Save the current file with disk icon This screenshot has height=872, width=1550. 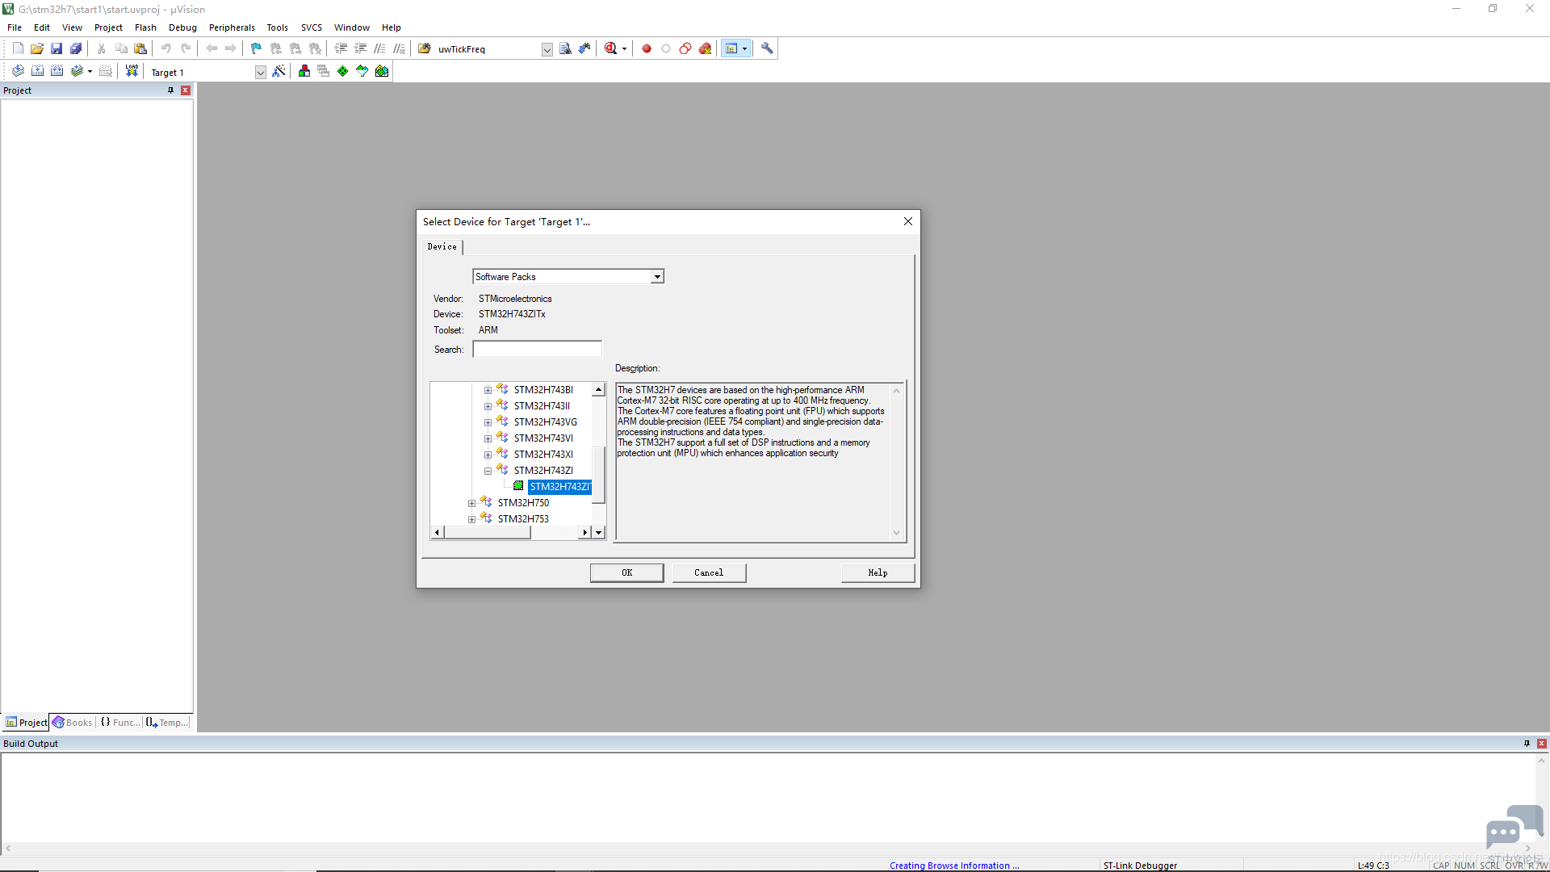tap(57, 49)
